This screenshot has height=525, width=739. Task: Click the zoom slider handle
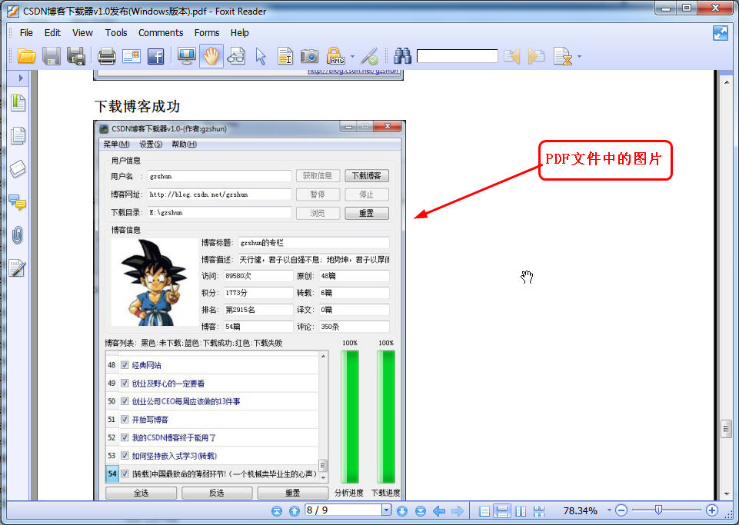tap(659, 510)
